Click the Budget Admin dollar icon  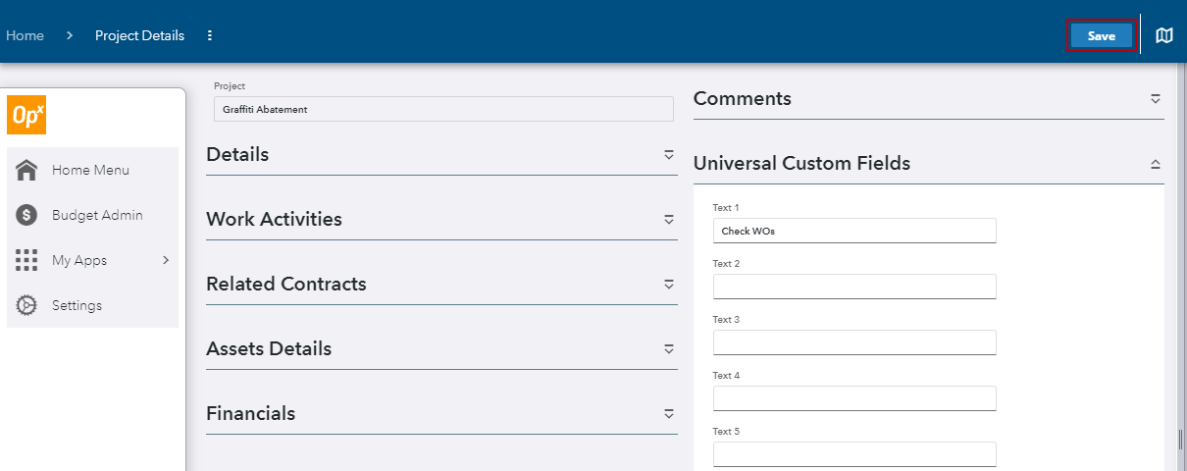coord(27,215)
